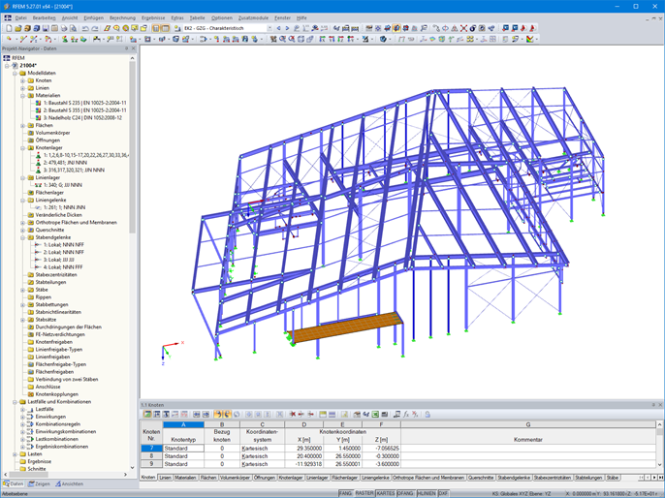Collapse the Materialien tree node

click(22, 95)
